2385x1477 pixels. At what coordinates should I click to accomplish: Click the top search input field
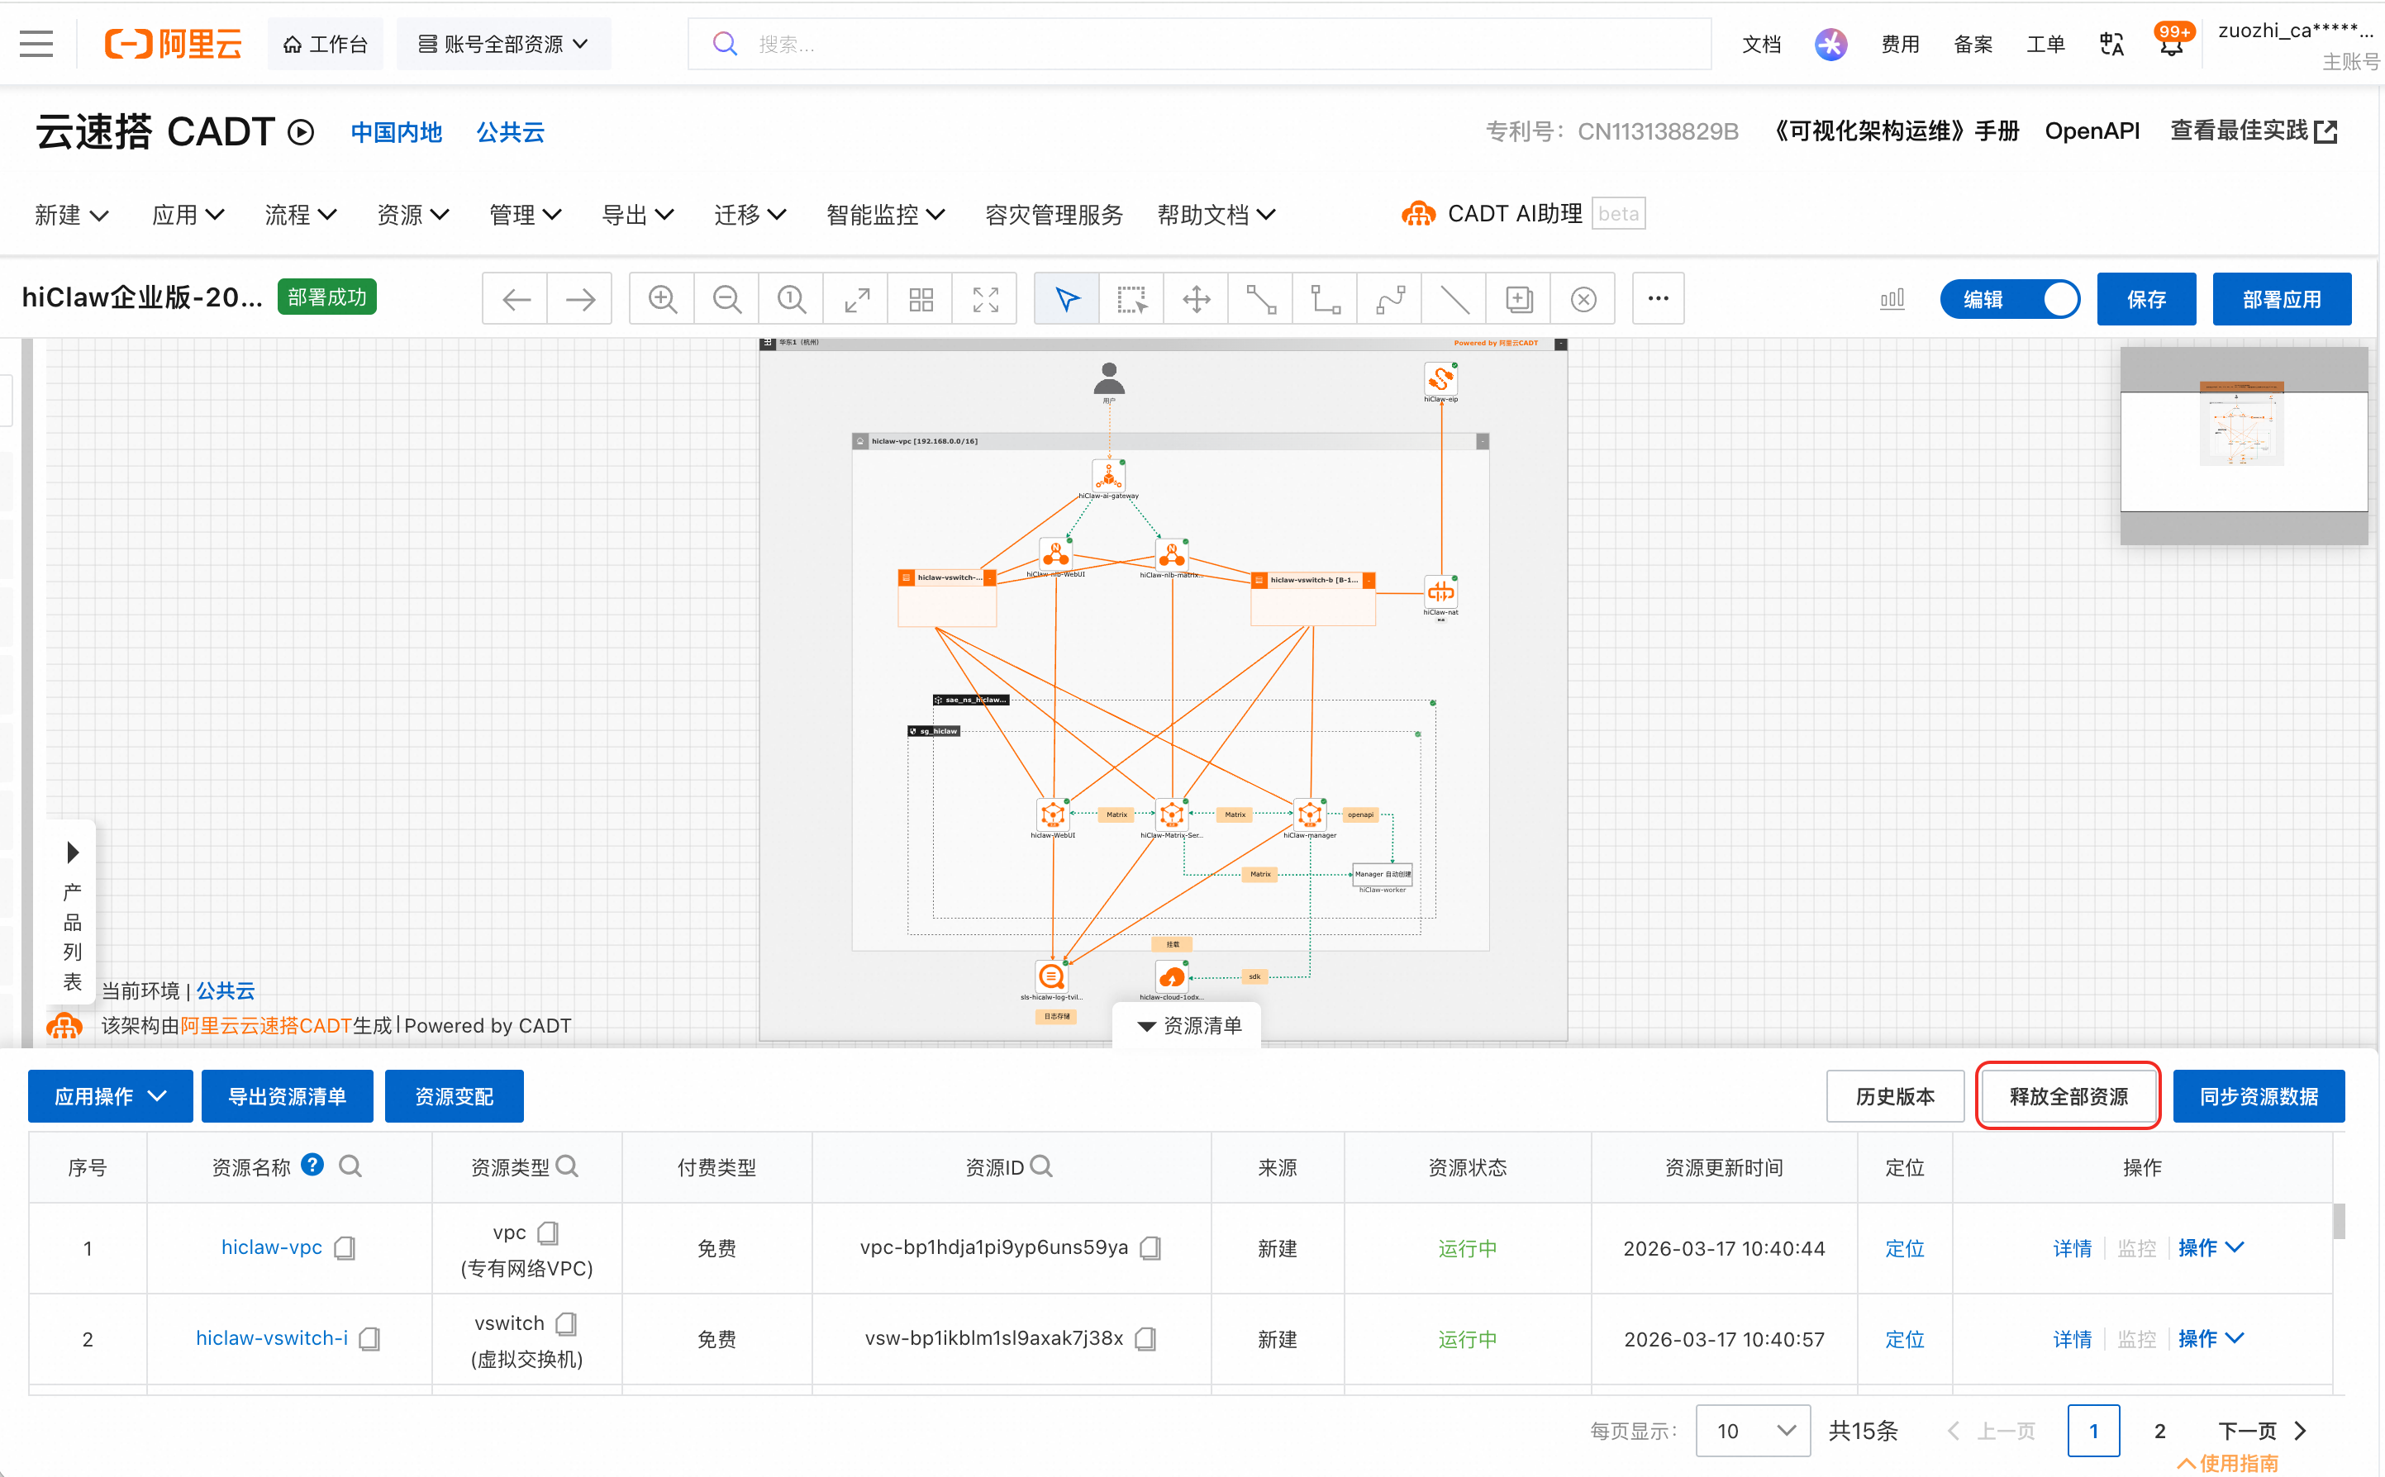(1199, 44)
